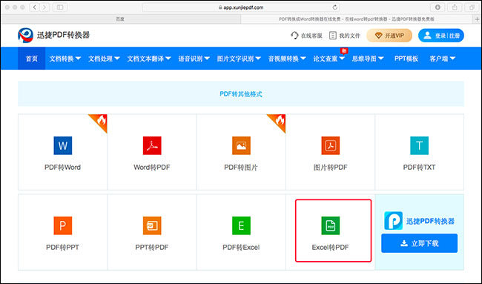This screenshot has width=482, height=284.
Task: Click the PDF转其他格式 section banner
Action: [x=241, y=93]
